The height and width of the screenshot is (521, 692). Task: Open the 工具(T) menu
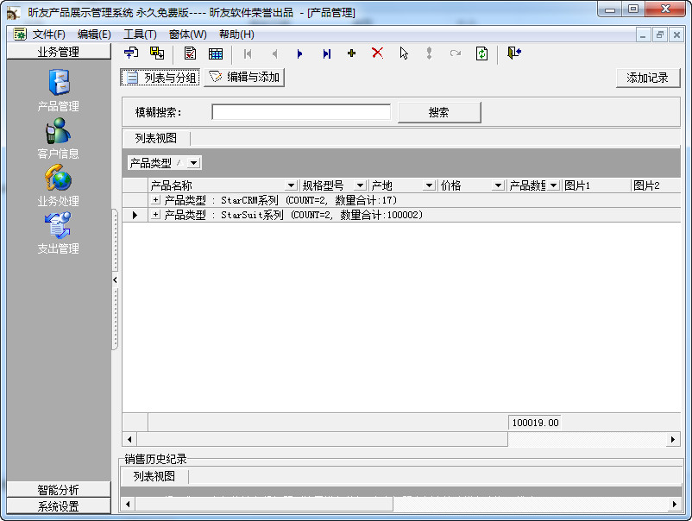click(x=140, y=35)
